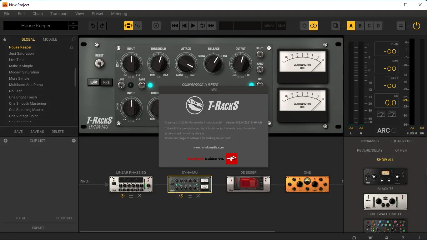Viewport: 427px width, 240px height.
Task: Switch to the MODULE tab
Action: click(x=50, y=39)
